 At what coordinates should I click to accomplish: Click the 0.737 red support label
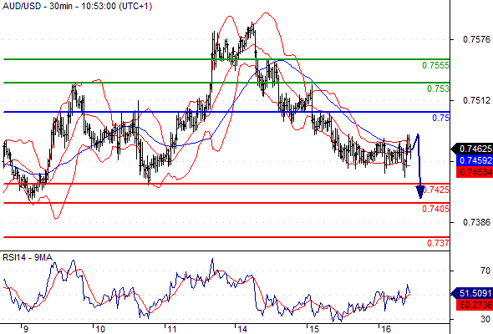coord(438,243)
